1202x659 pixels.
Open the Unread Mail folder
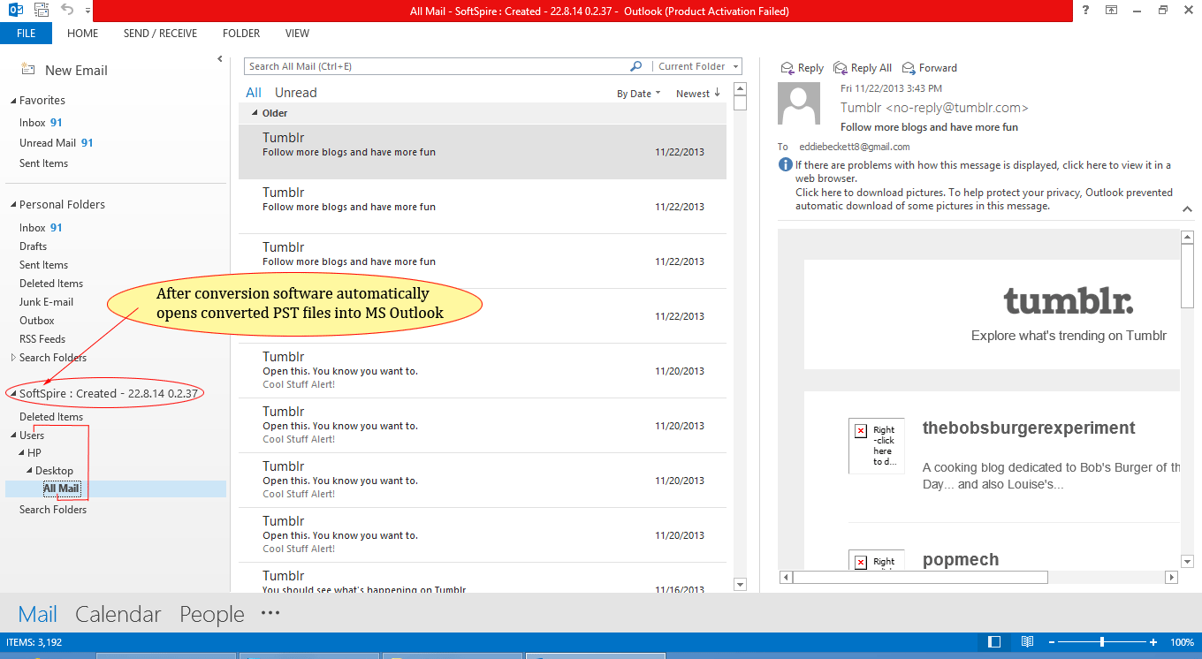[x=56, y=143]
